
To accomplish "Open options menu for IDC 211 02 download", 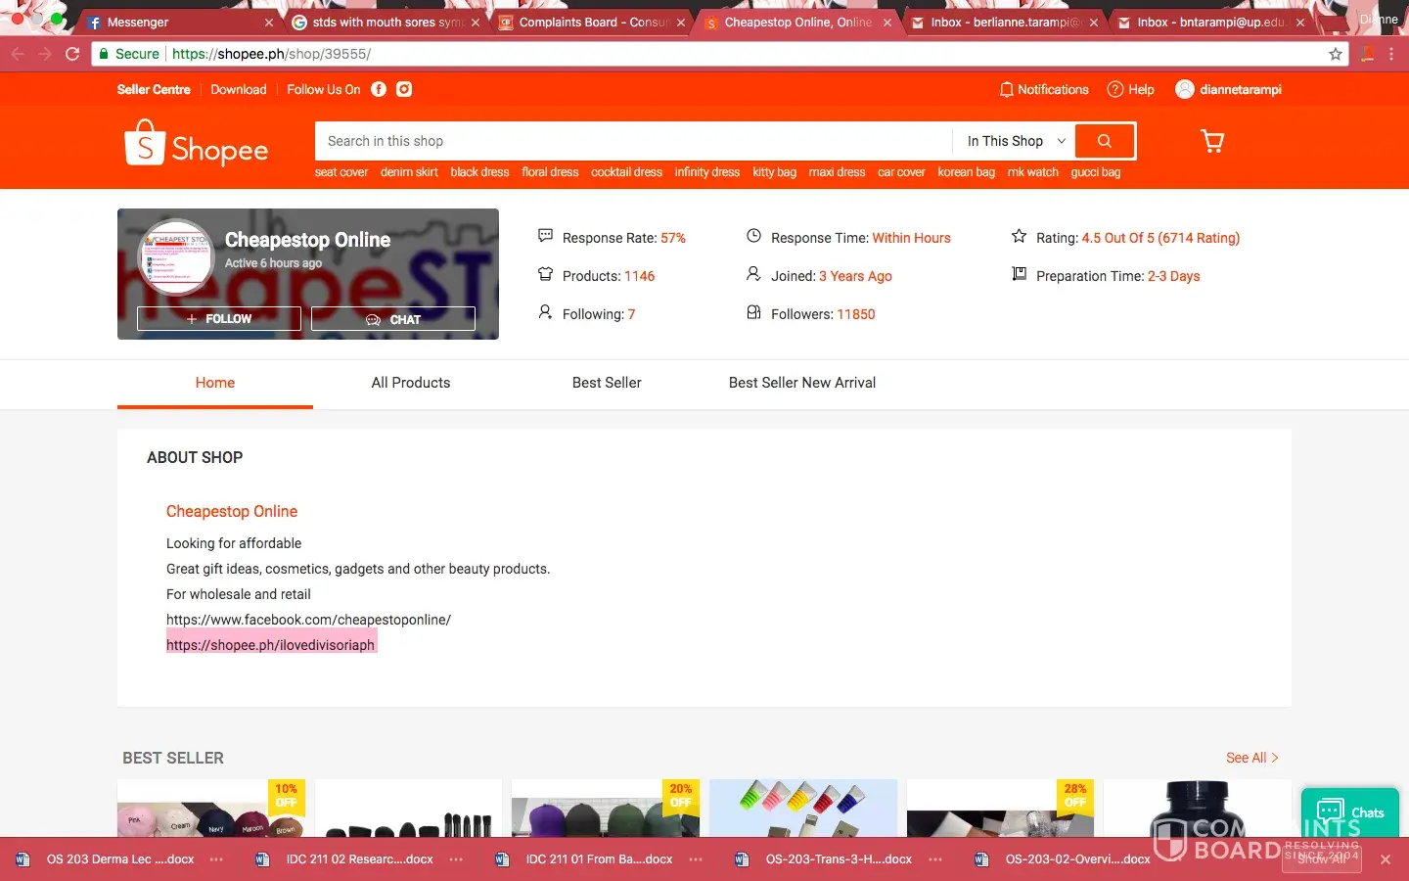I will pyautogui.click(x=456, y=859).
